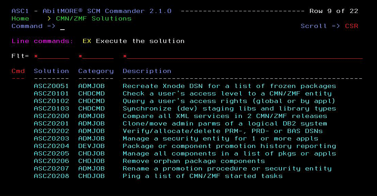Click the Solution column header
This screenshot has width=377, height=196.
pyautogui.click(x=51, y=71)
